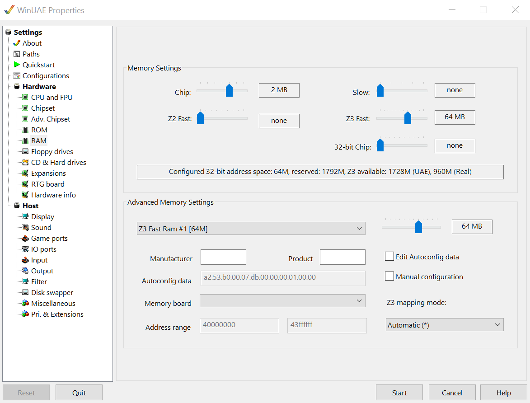Image resolution: width=530 pixels, height=403 pixels.
Task: Click the ROM module icon
Action: (x=25, y=130)
